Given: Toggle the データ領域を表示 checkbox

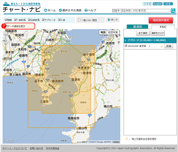Looking at the screenshot, I should click(7, 26).
